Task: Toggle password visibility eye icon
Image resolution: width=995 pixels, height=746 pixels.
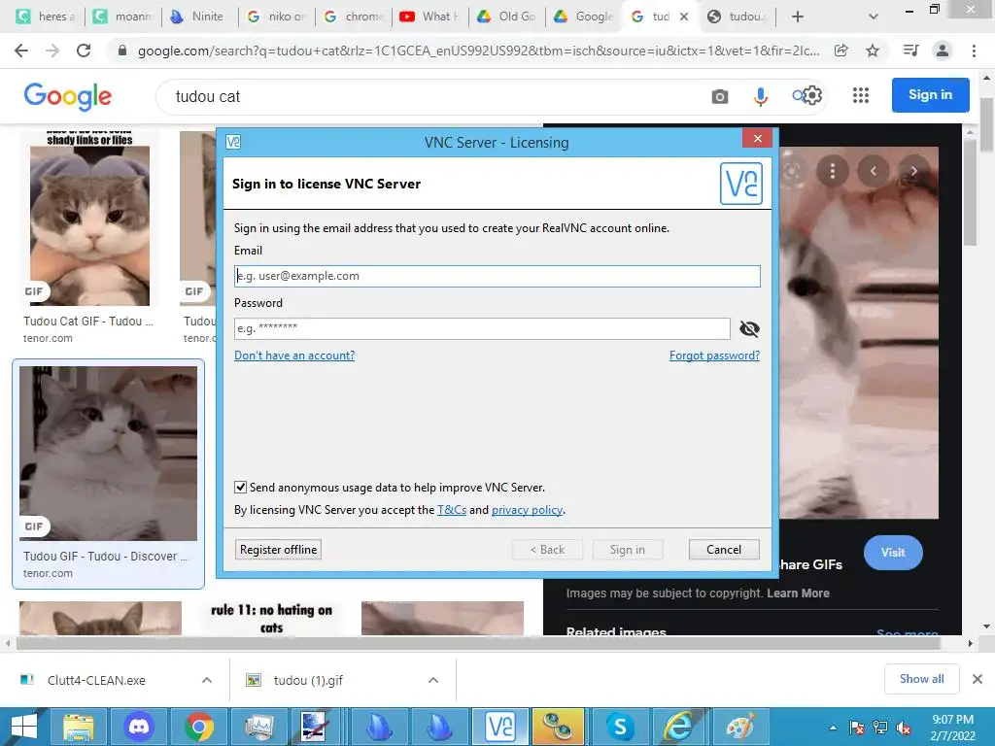Action: (x=749, y=328)
